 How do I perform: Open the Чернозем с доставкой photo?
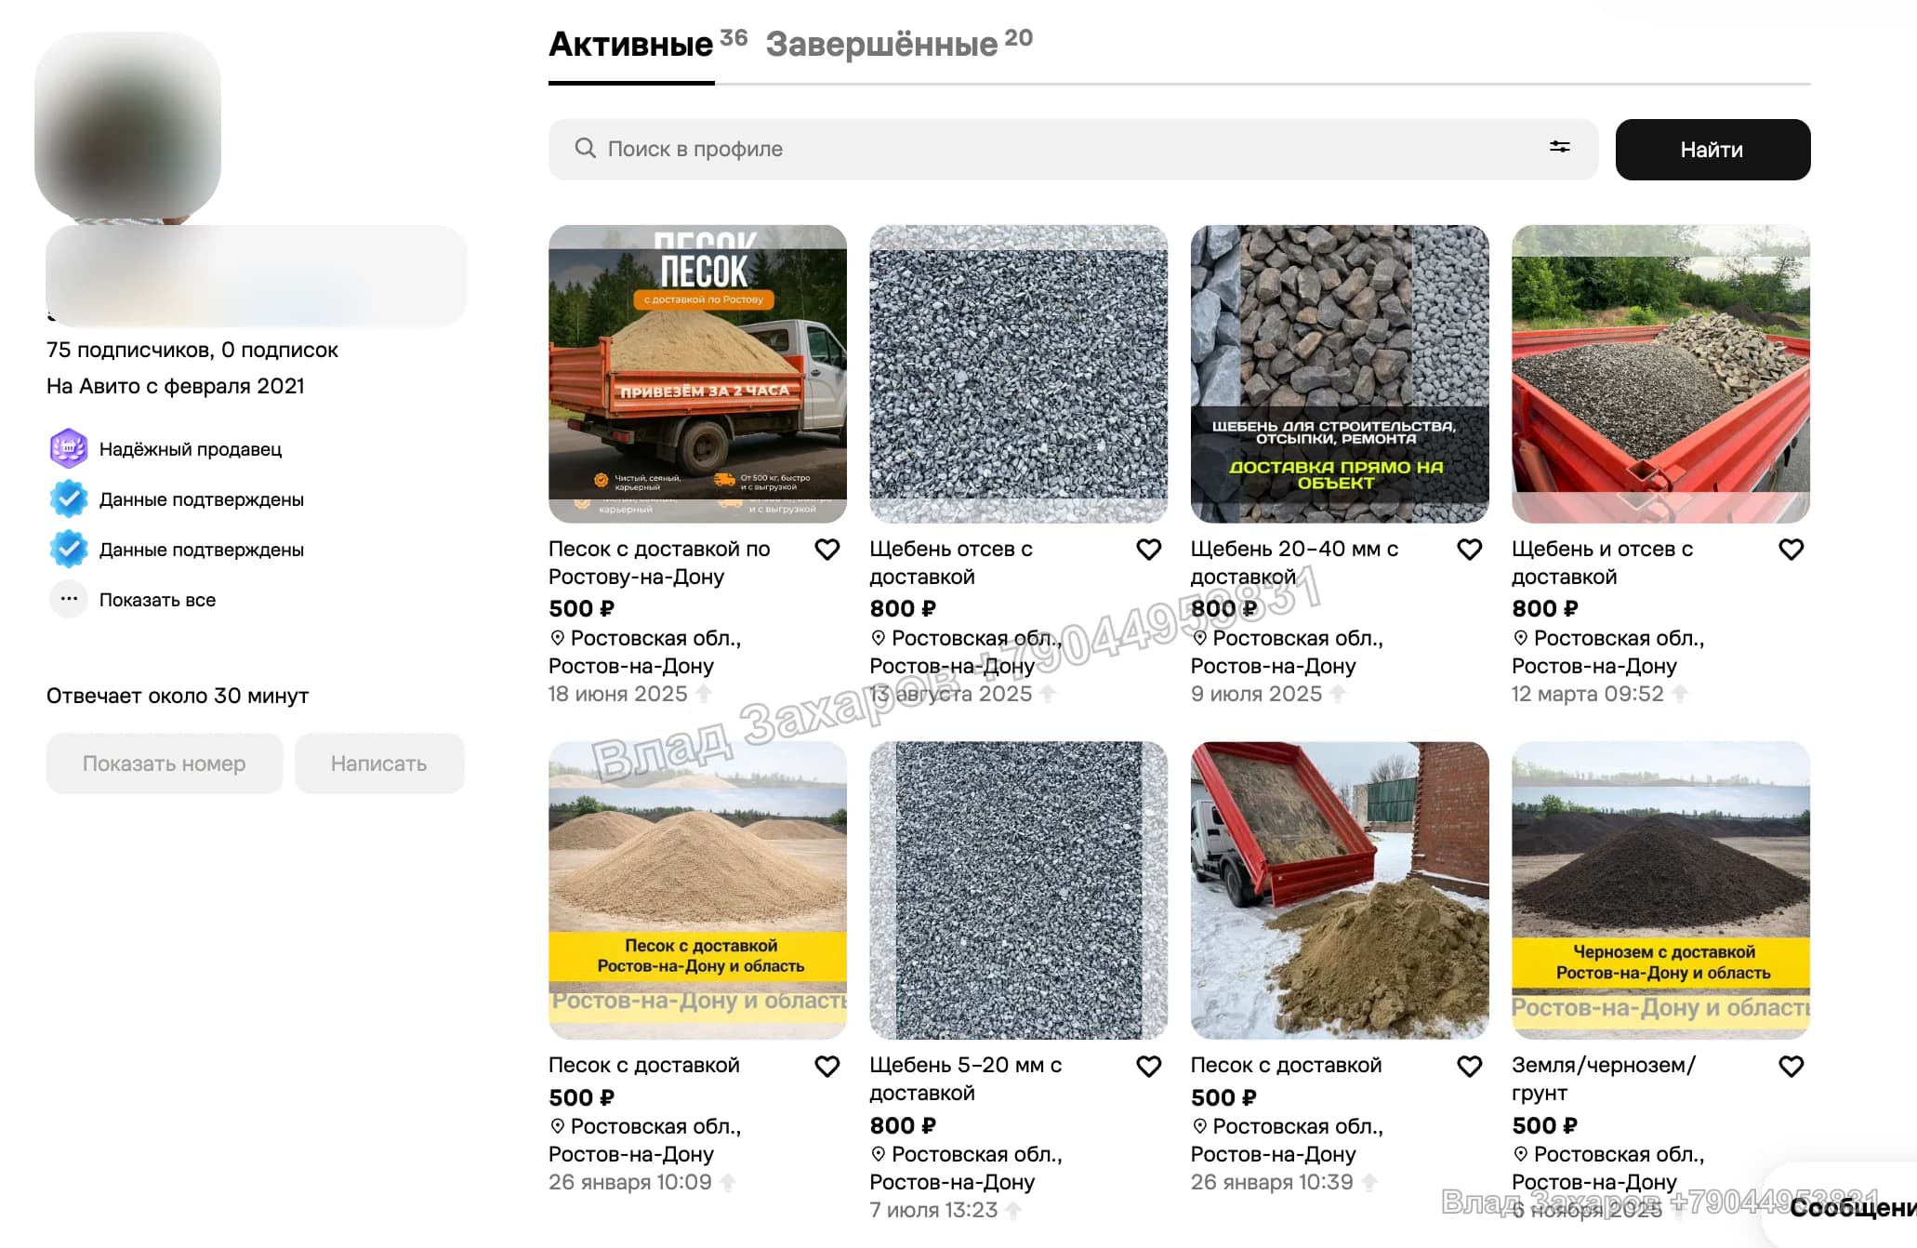1660,890
